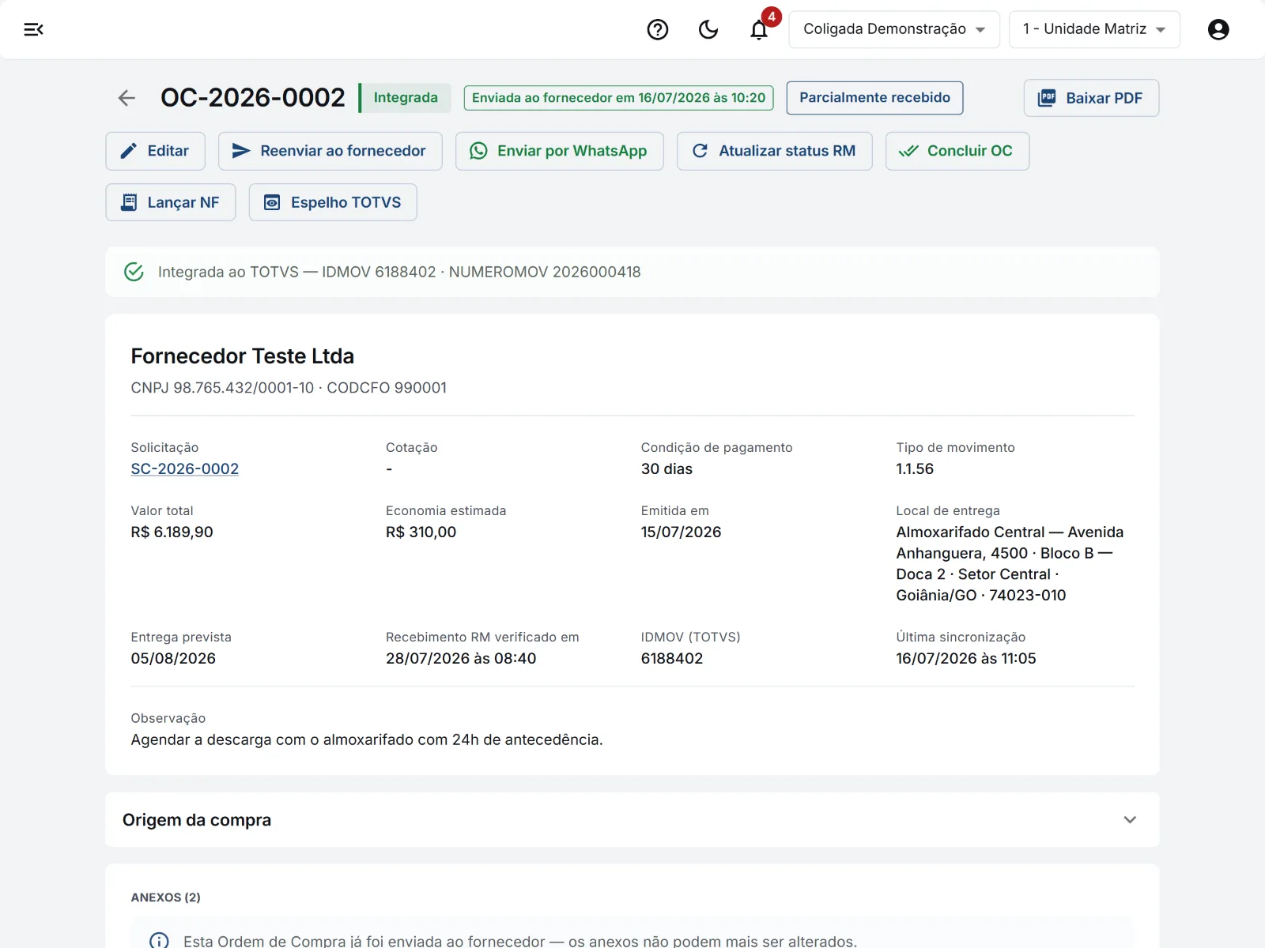Image resolution: width=1265 pixels, height=948 pixels.
Task: Click the Enviada ao fornecedor timestamp badge
Action: 618,98
